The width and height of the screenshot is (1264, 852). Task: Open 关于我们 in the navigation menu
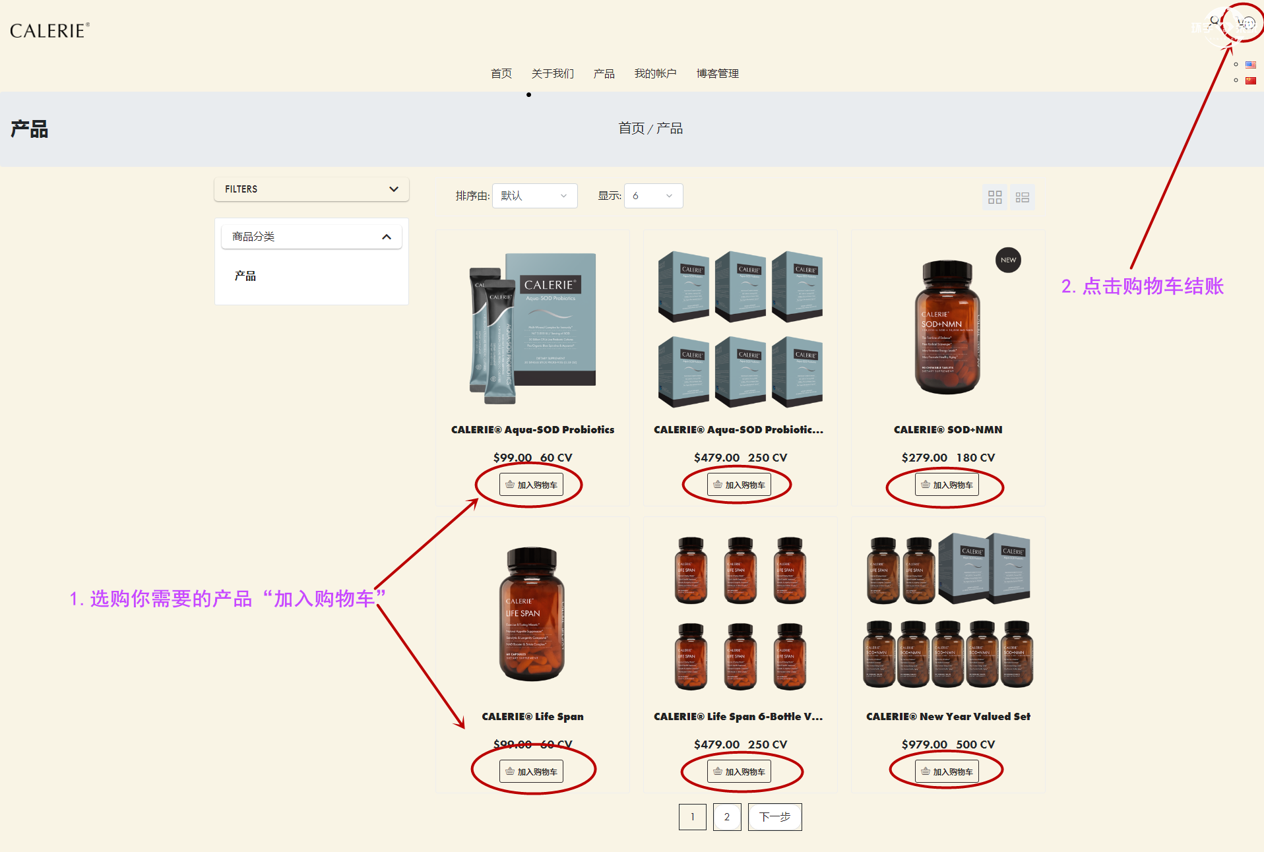click(x=553, y=73)
